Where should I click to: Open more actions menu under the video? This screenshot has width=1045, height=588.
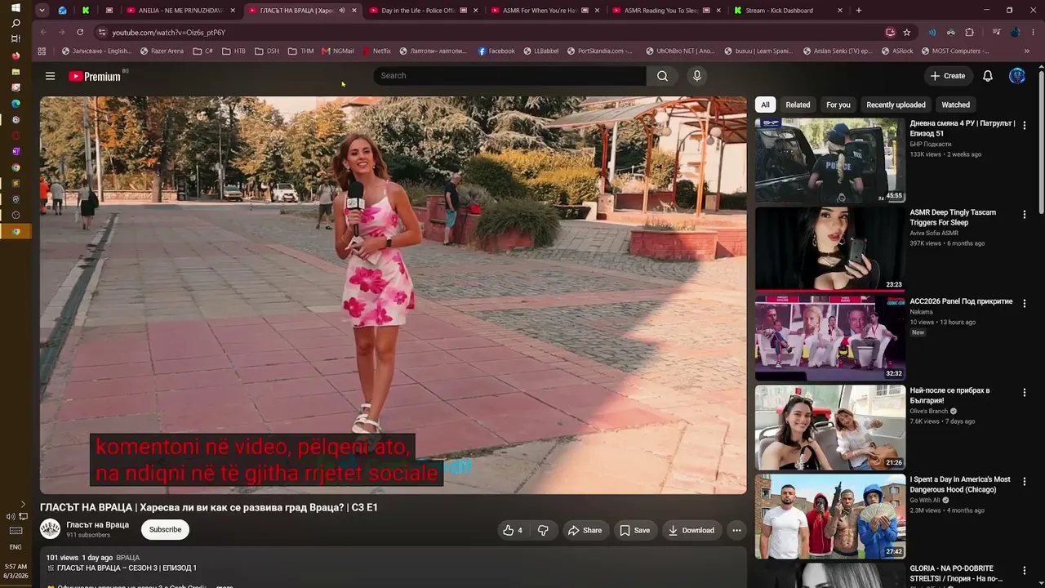point(736,530)
